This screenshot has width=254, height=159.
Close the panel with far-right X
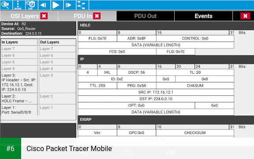point(245,16)
